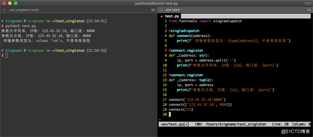This screenshot has height=137, width=313.
Task: Click the terminal cursor at the empty prompt
Action: 7,55
